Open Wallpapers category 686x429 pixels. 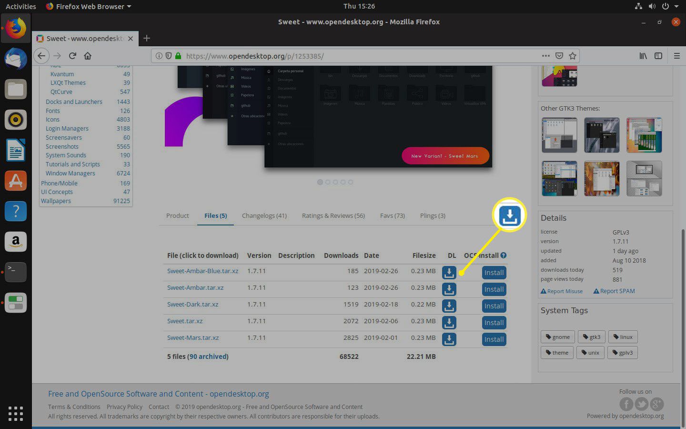point(56,201)
